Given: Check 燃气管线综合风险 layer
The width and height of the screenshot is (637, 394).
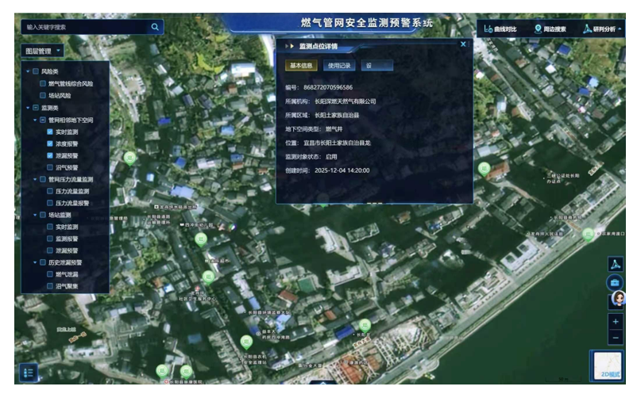Looking at the screenshot, I should 43,83.
